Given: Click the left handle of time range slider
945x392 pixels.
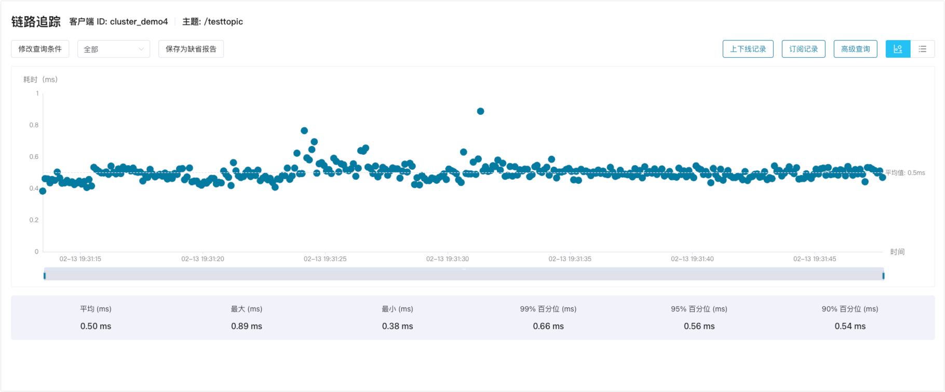Looking at the screenshot, I should coord(45,275).
